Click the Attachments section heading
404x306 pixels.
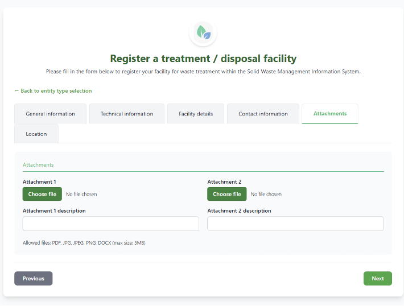click(38, 165)
